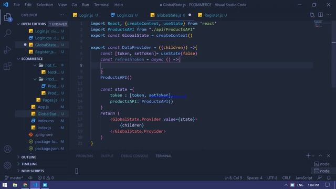Image resolution: width=336 pixels, height=189 pixels.
Task: Open the Edit menu
Action: click(28, 5)
